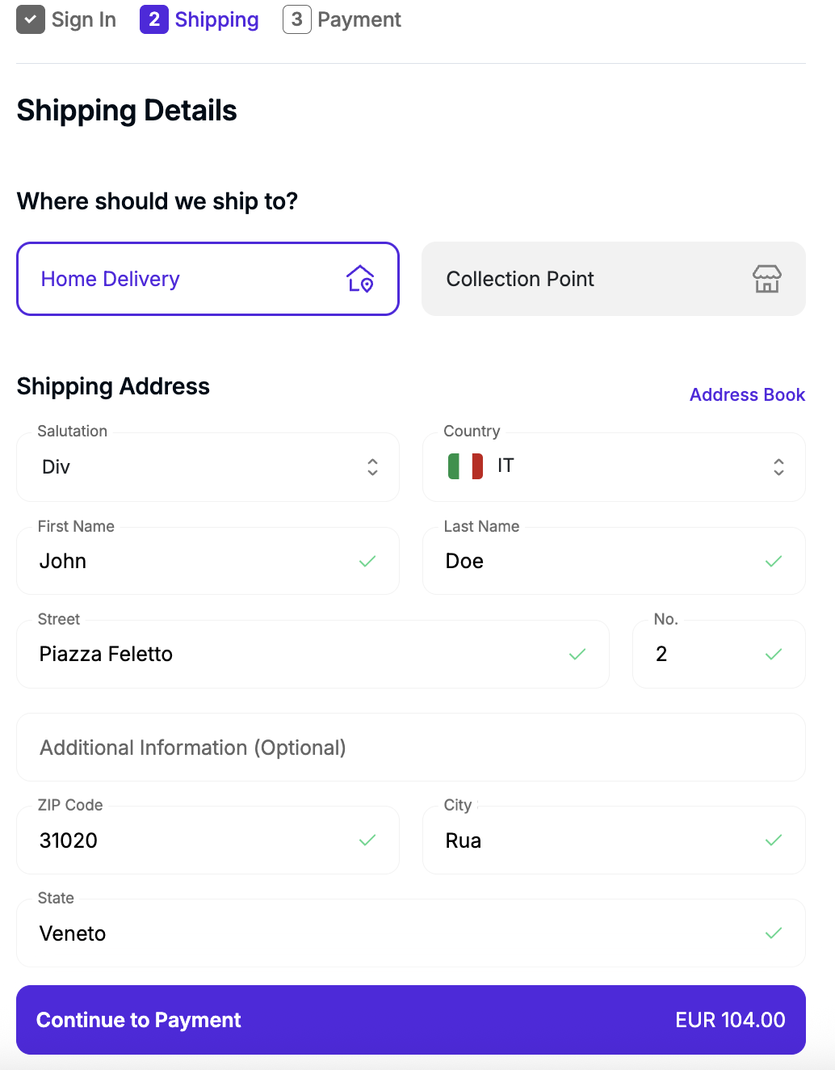The image size is (835, 1070).
Task: Click the Sign In completed checkmark icon
Action: point(31,19)
